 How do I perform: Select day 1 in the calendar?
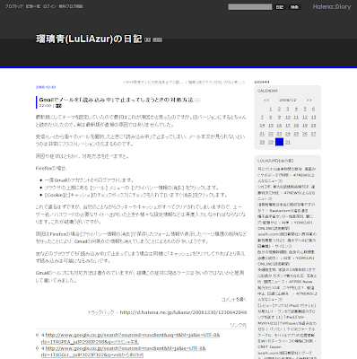point(270,109)
